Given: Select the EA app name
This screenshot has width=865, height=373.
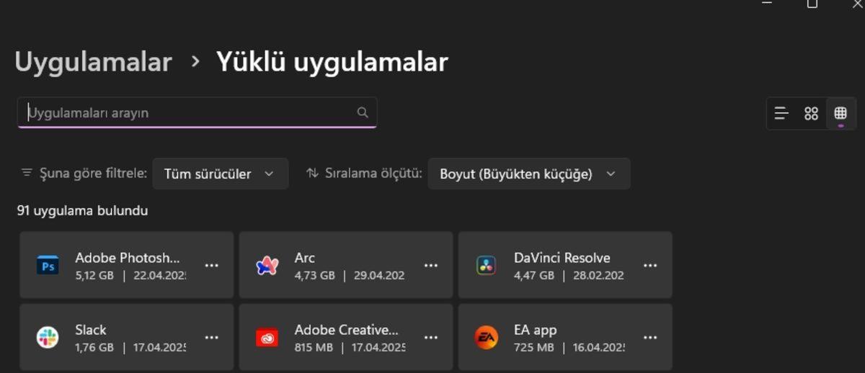Looking at the screenshot, I should click(x=536, y=331).
